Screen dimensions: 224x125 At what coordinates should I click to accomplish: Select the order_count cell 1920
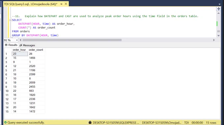(x=36, y=95)
